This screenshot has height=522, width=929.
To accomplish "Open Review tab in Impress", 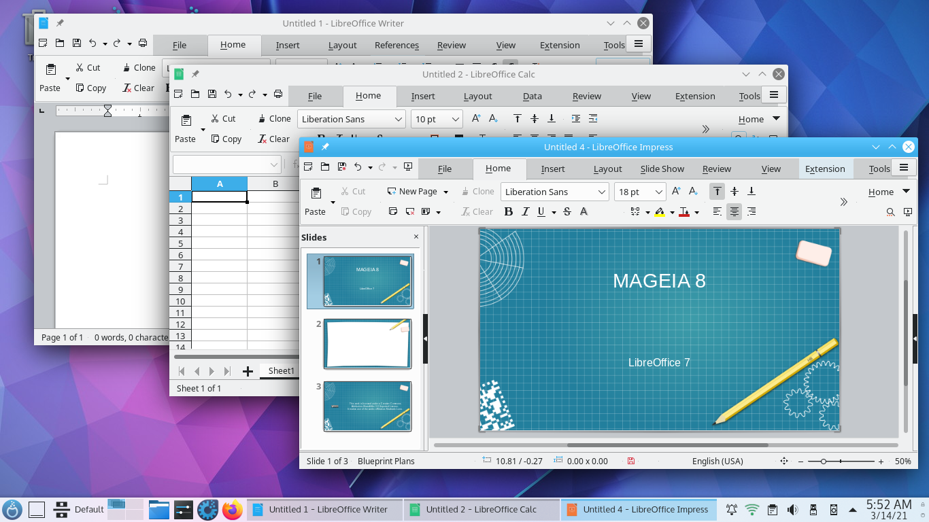I will 717,169.
